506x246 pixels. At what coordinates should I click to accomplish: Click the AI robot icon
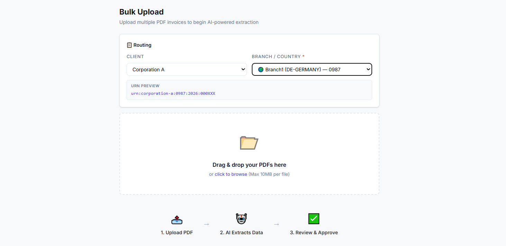[x=241, y=219]
